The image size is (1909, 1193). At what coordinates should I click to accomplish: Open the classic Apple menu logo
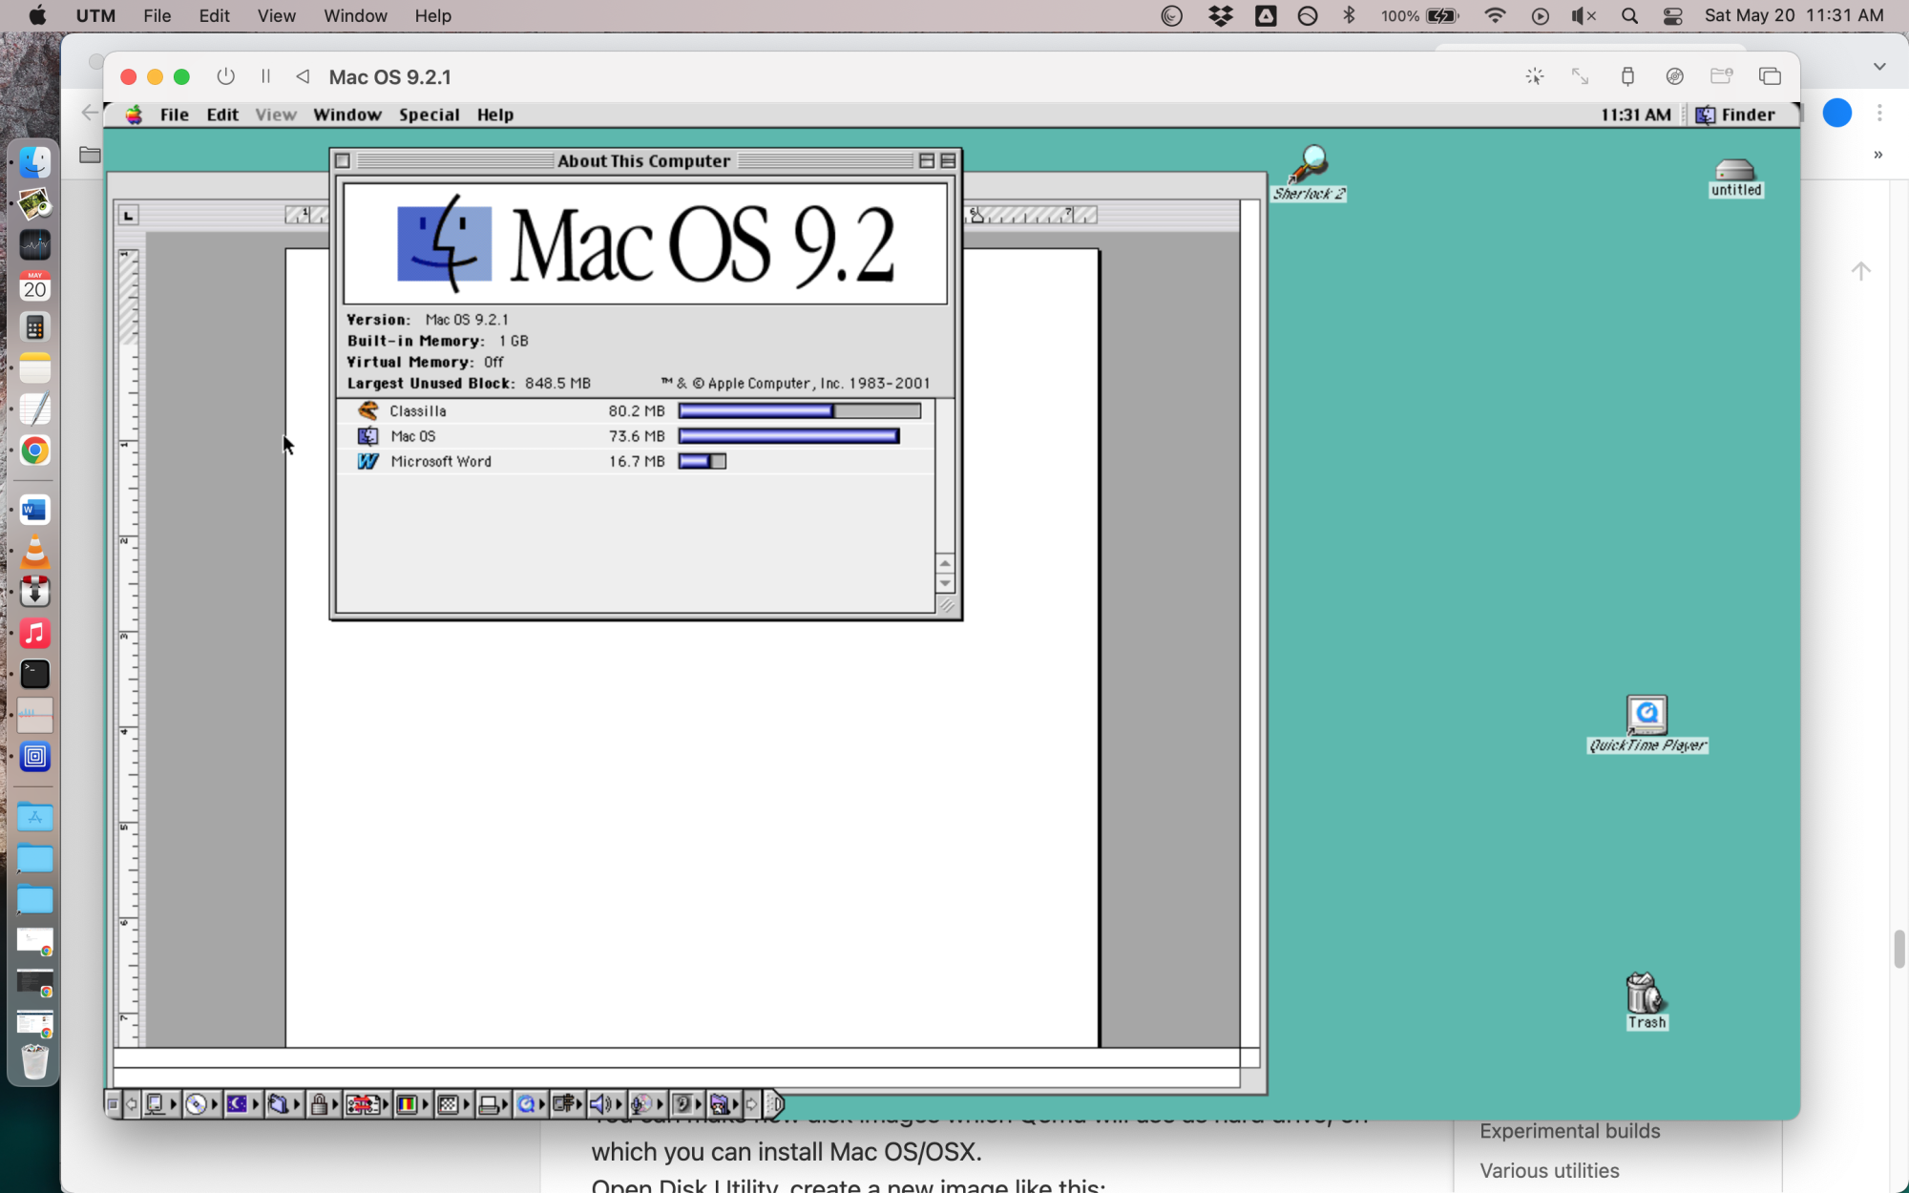135,115
